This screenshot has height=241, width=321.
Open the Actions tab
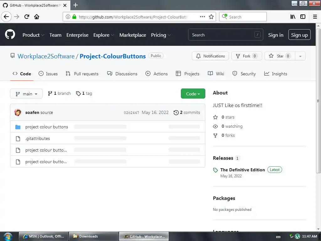coord(157,74)
